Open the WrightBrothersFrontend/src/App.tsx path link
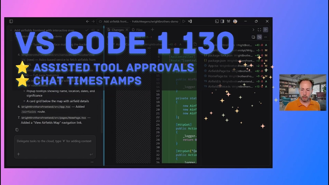This screenshot has width=329, height=185. click(x=46, y=107)
